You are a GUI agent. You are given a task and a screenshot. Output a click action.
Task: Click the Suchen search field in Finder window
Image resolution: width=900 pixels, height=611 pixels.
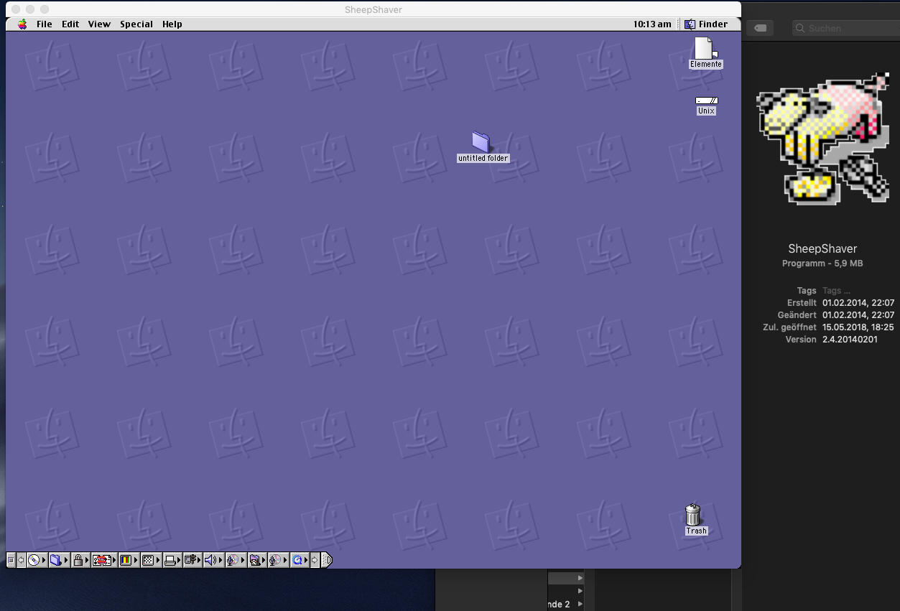(846, 28)
